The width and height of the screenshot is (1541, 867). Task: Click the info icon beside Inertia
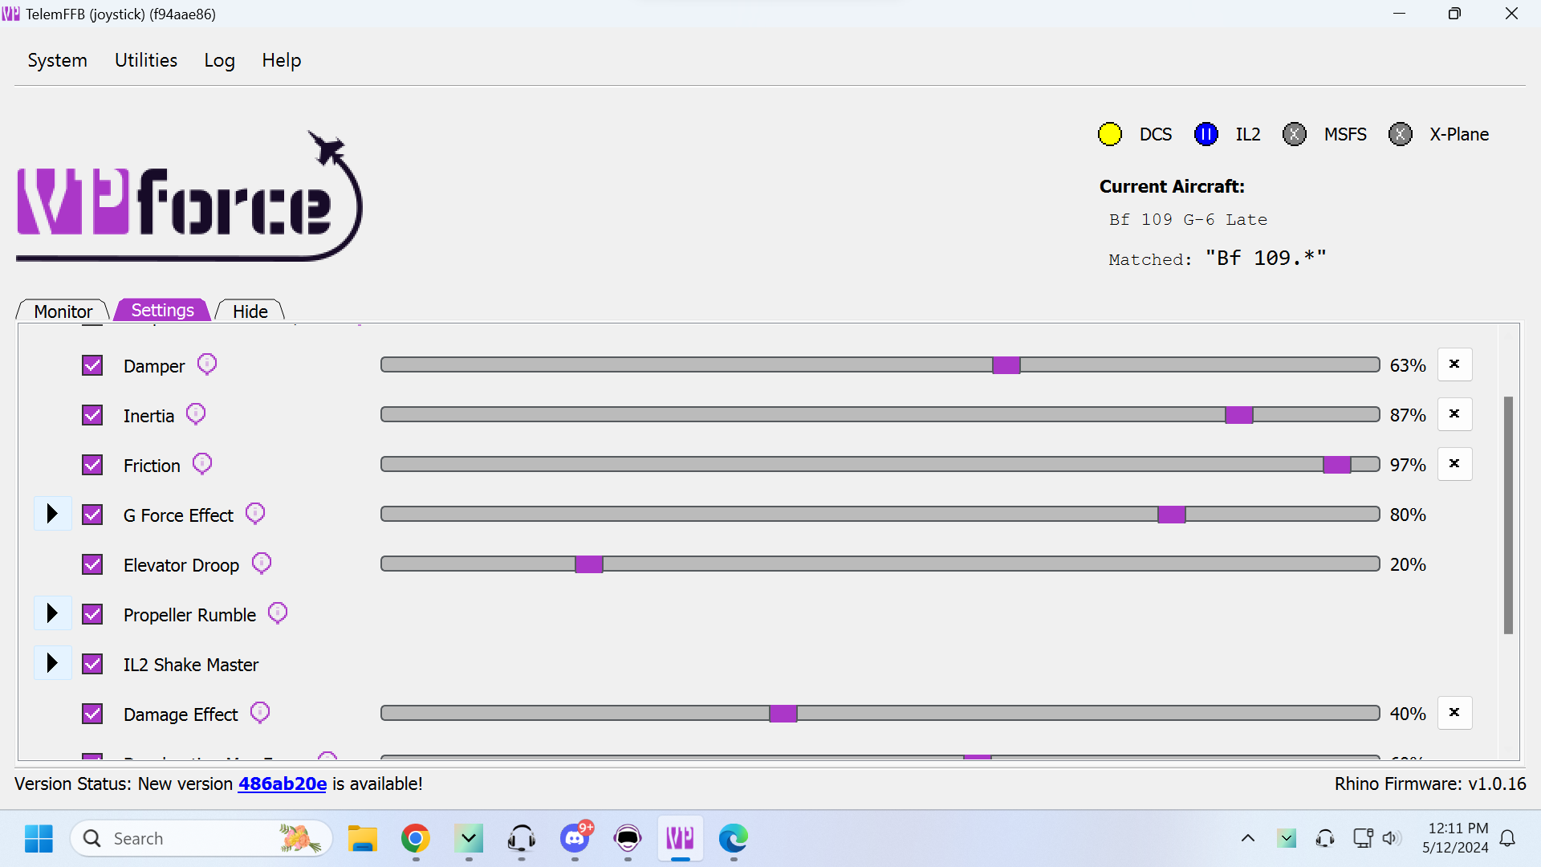click(196, 414)
